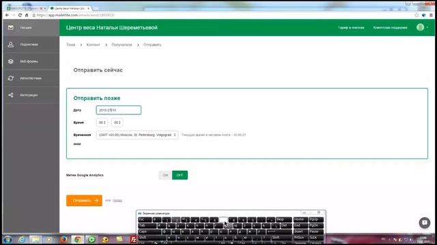Viewport: 437px width, 245px height.
Task: Click the Дата input field
Action: [x=118, y=110]
